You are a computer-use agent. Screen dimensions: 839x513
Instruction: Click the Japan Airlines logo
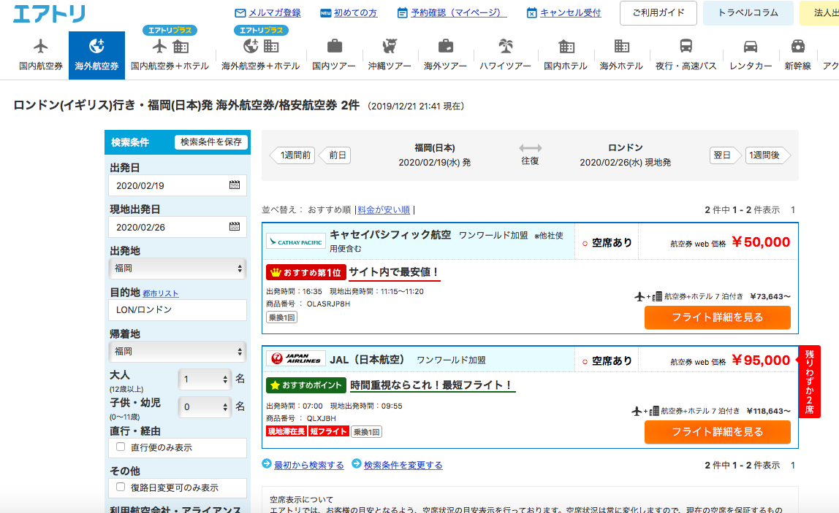coord(296,358)
